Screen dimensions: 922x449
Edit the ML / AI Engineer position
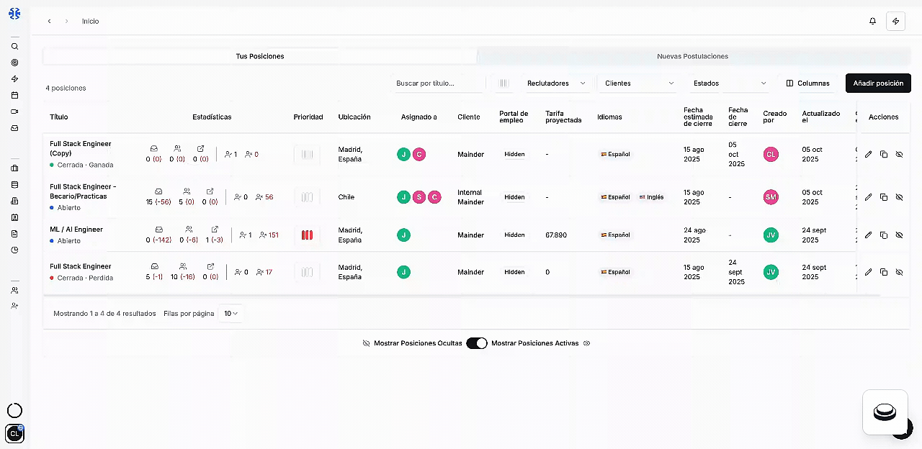pos(868,235)
